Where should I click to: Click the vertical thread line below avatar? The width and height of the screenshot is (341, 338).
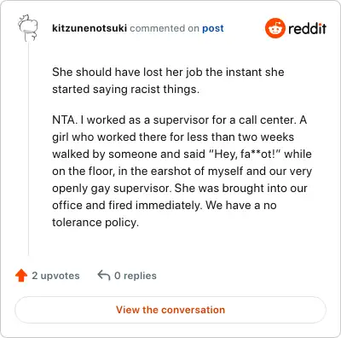28,149
